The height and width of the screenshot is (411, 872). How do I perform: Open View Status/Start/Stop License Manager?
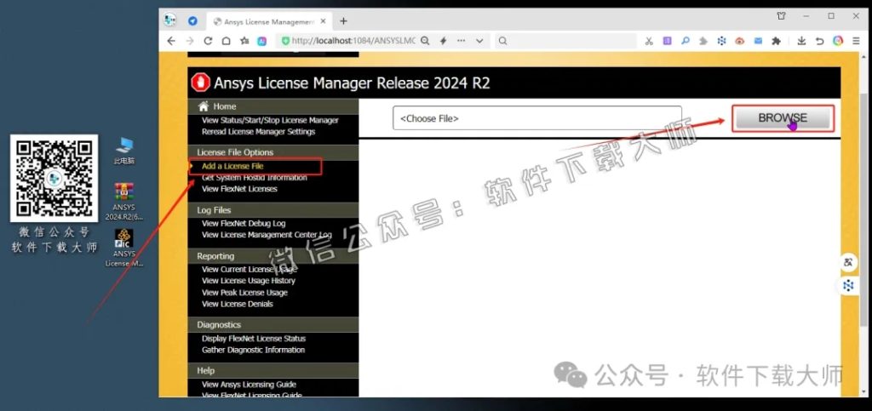point(270,120)
